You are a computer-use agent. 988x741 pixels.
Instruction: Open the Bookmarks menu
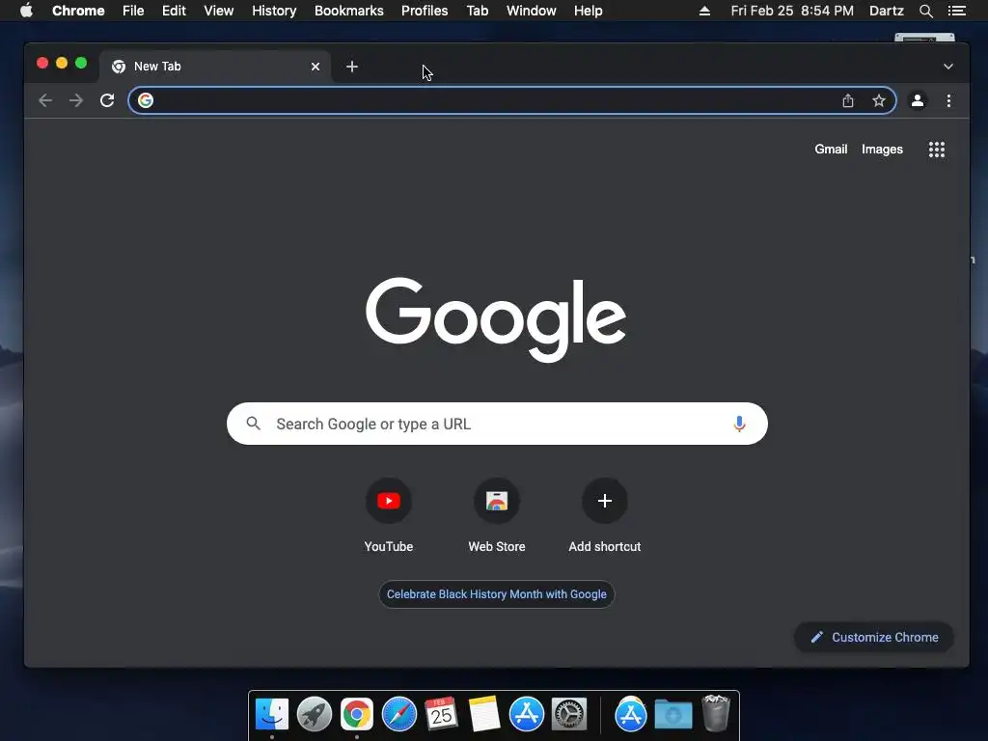pyautogui.click(x=349, y=11)
